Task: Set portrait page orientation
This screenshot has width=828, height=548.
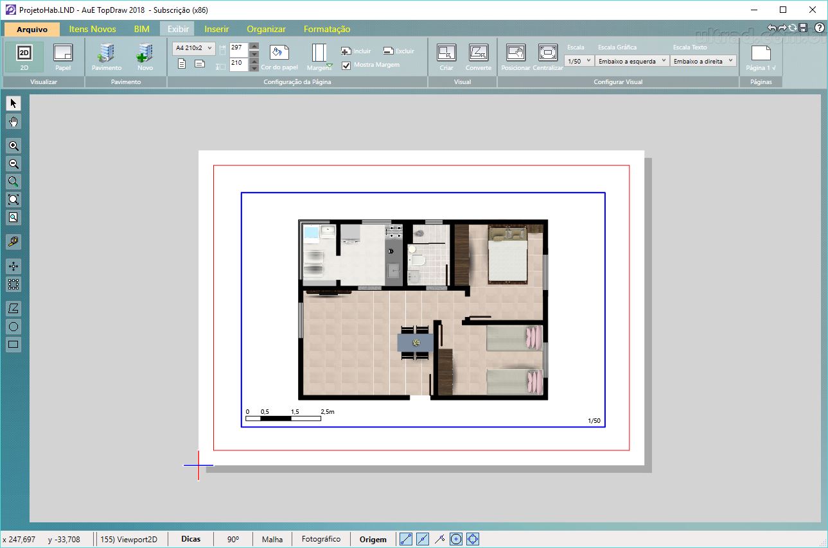Action: (x=182, y=64)
